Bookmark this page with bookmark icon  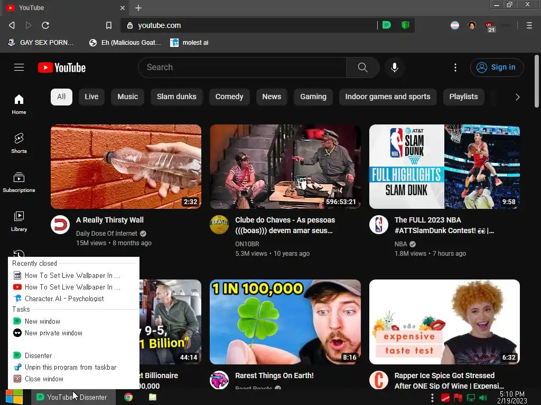(109, 25)
